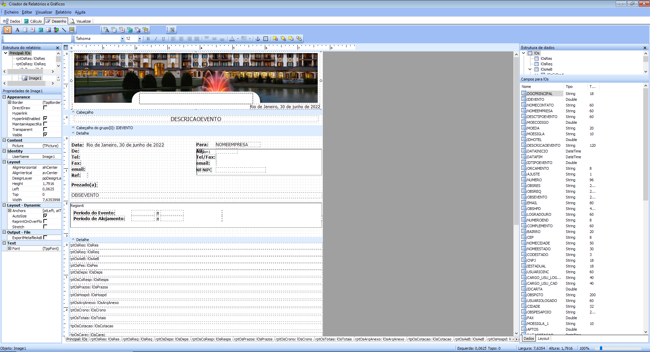Viewport: 650px width, 352px height.
Task: Click the anchor icon in format toolbar
Action: click(x=257, y=39)
